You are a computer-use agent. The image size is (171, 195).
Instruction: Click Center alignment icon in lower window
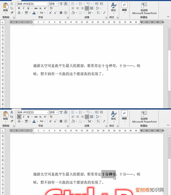click(77, 117)
